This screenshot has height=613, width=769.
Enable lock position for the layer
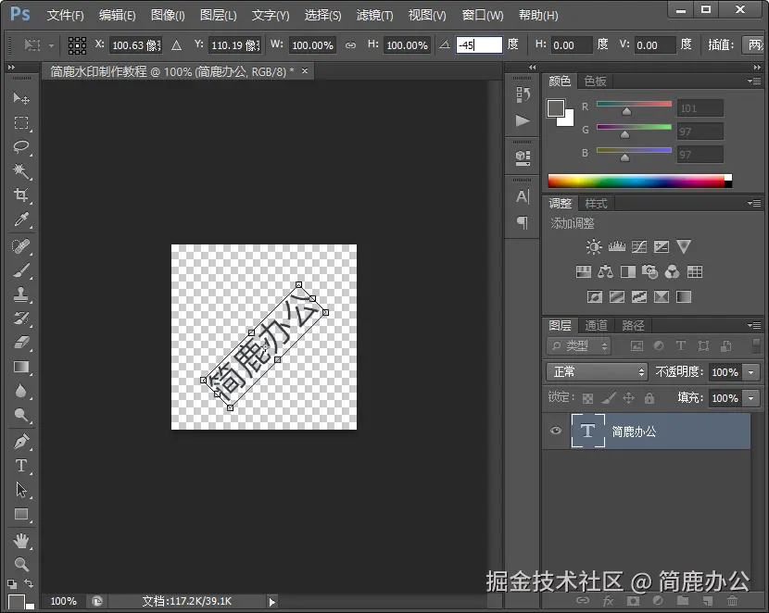click(x=630, y=398)
